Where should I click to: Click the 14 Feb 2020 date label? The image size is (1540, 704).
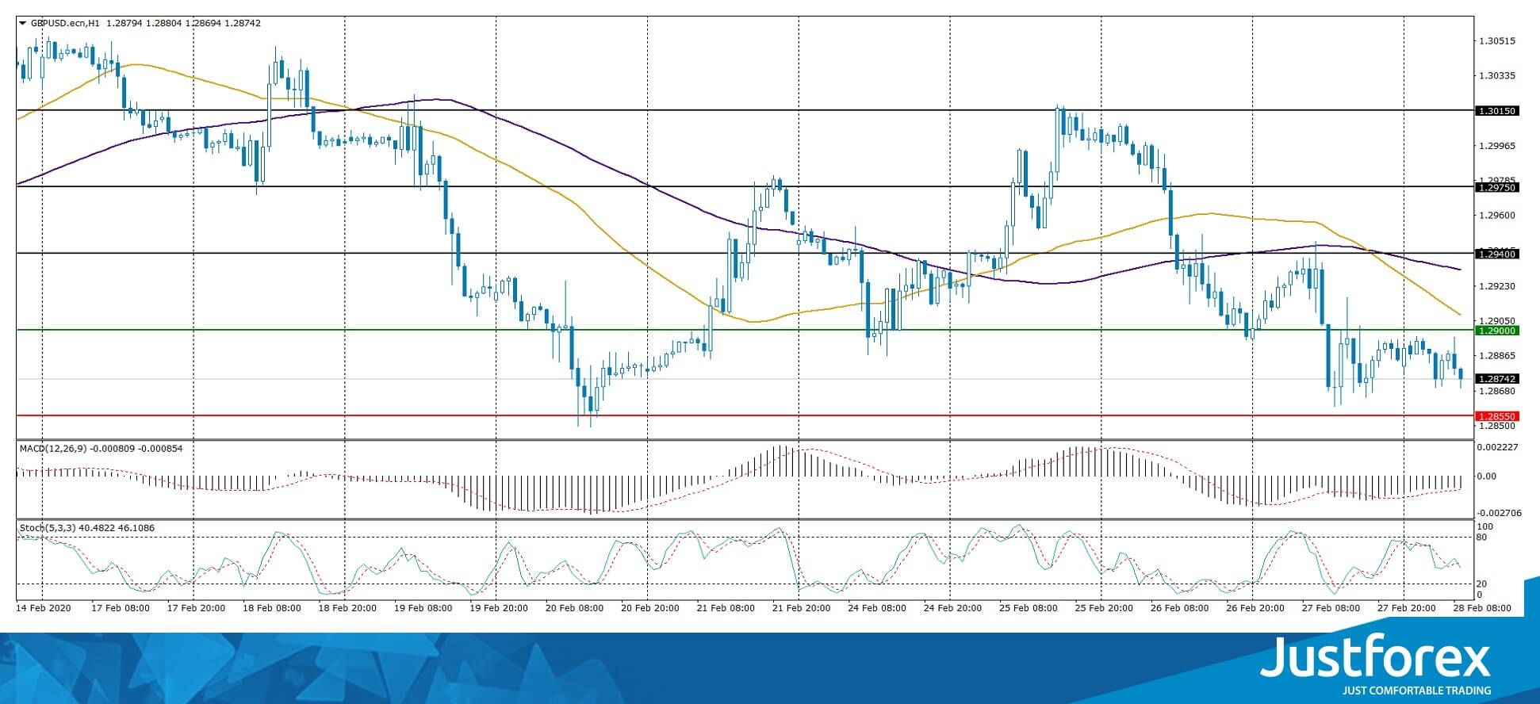(44, 608)
